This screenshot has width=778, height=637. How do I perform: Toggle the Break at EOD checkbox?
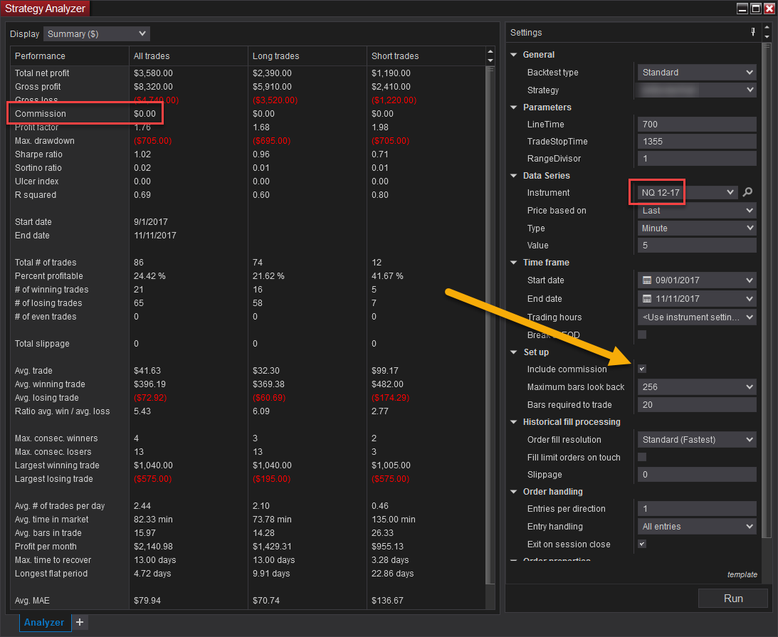pos(642,335)
